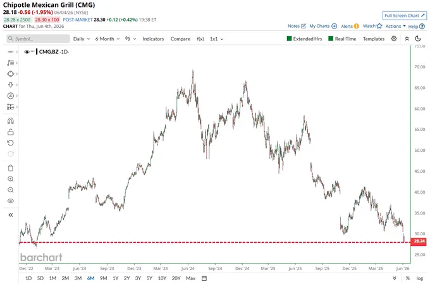The image size is (430, 284).
Task: Open Alerts warning icon
Action: (356, 26)
